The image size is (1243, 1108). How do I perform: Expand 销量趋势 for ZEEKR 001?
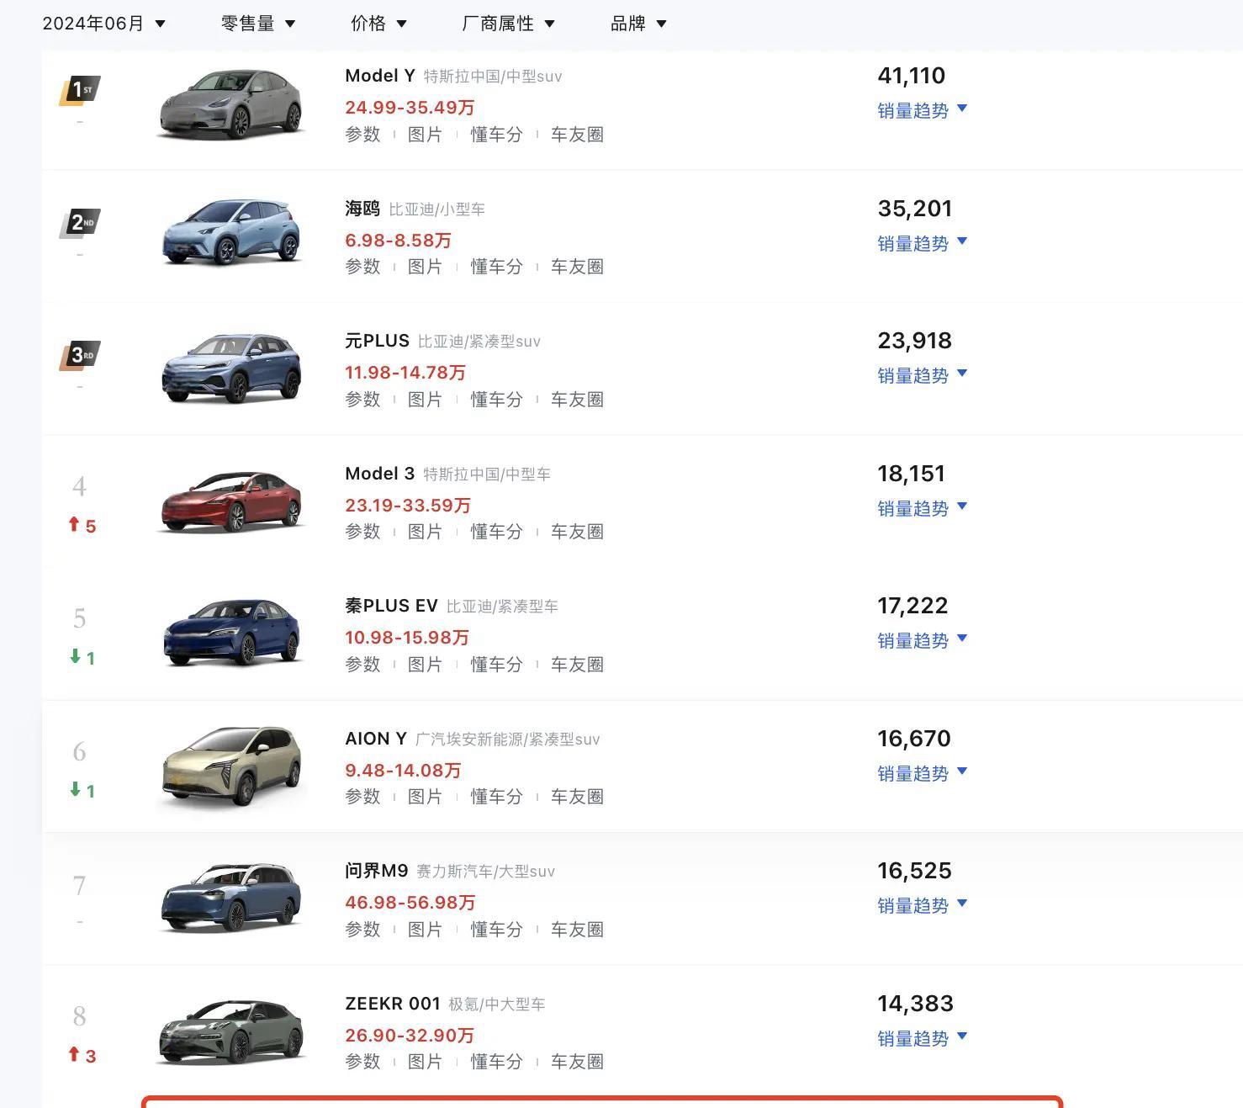[923, 1038]
